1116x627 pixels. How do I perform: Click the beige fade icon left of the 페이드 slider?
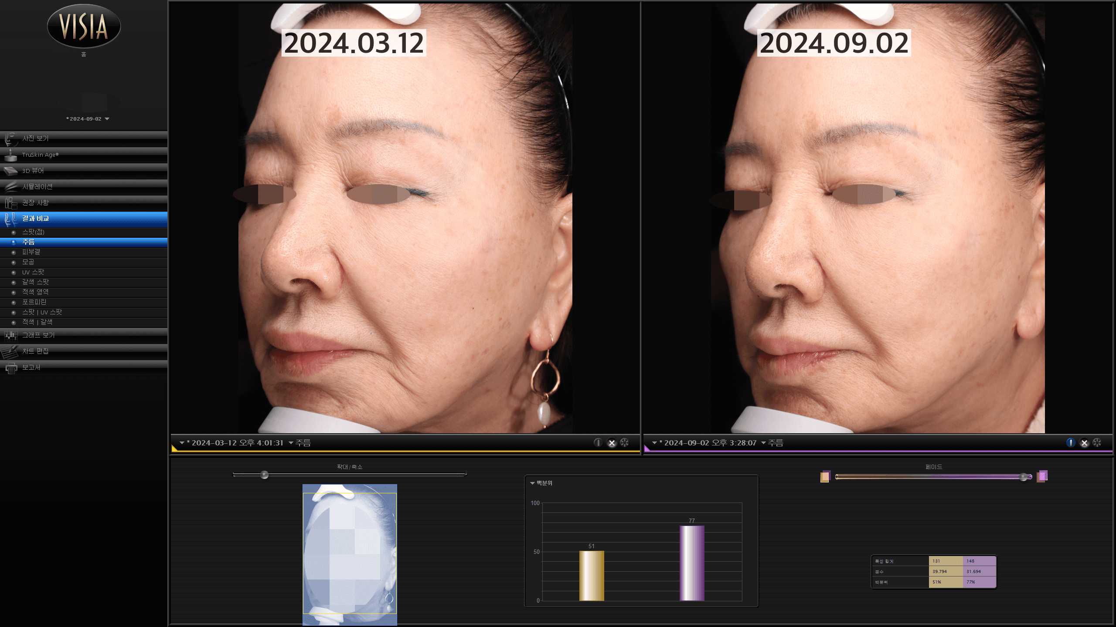coord(825,477)
